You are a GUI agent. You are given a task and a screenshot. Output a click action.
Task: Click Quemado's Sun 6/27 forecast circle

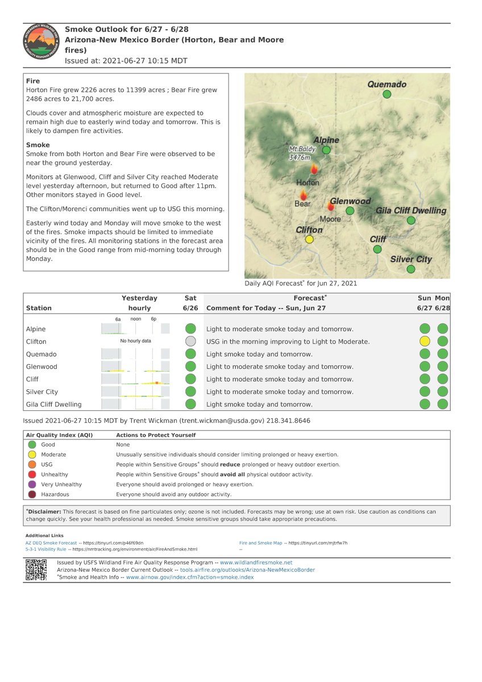[425, 354]
